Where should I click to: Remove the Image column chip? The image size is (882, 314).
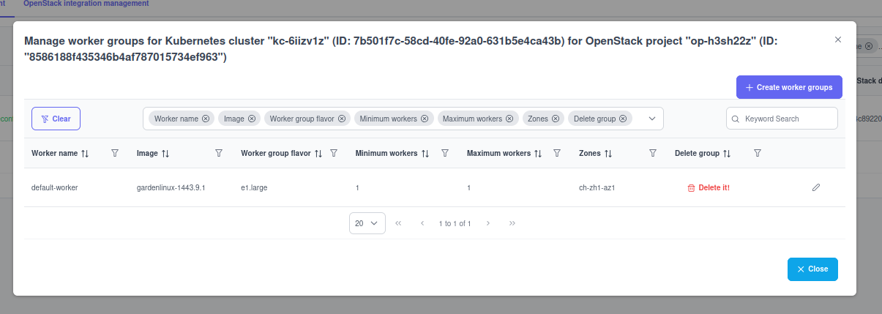[x=252, y=119]
